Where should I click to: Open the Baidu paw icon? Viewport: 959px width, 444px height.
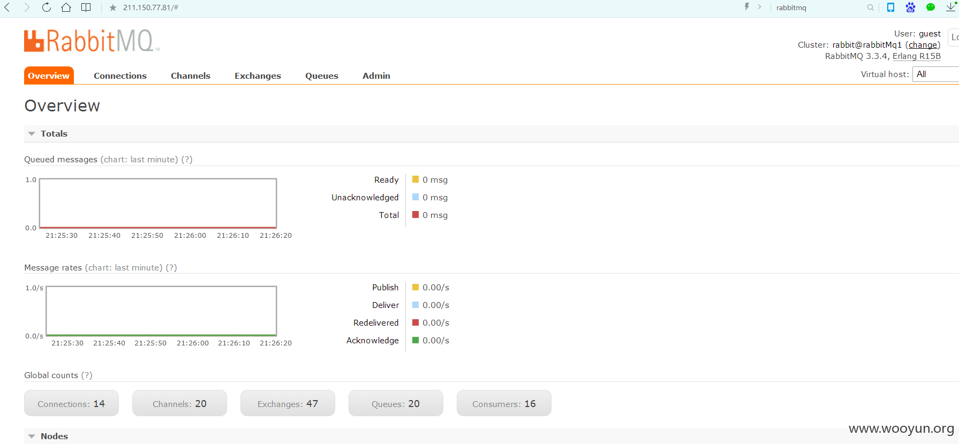910,7
